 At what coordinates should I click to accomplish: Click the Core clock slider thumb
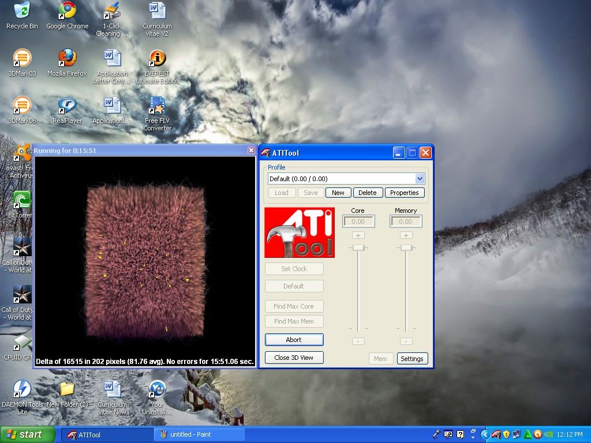click(x=358, y=247)
